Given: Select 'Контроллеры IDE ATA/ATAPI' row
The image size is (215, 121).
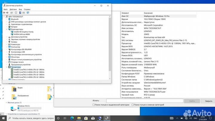Looking at the screenshot, I should click(21, 49).
